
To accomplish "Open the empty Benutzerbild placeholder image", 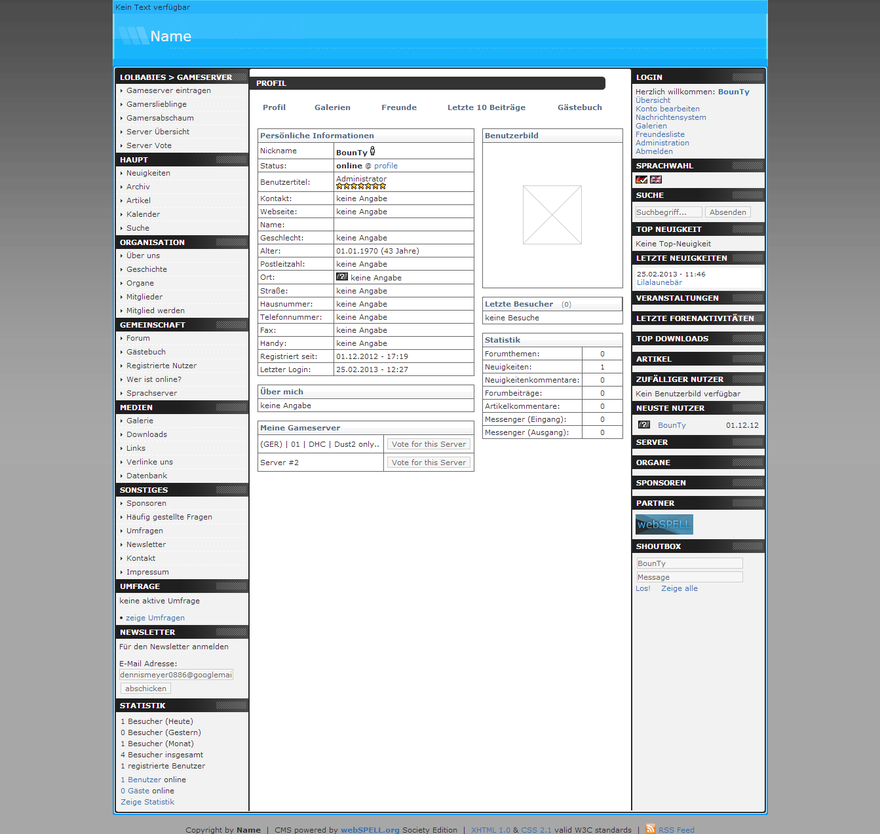I will [552, 215].
